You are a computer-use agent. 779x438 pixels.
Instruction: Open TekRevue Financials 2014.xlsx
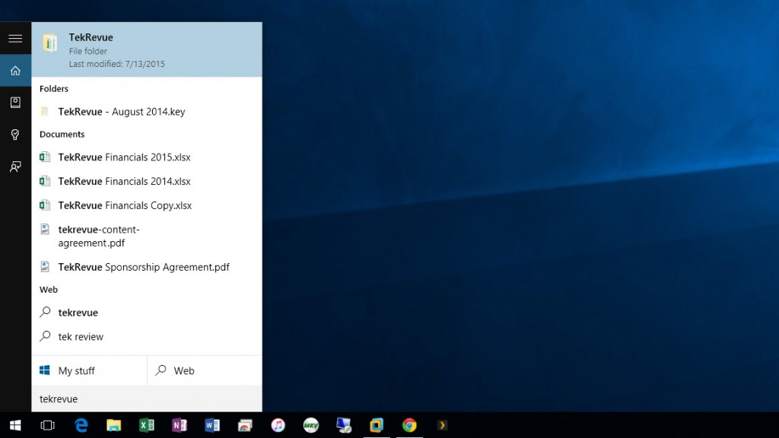pos(124,182)
